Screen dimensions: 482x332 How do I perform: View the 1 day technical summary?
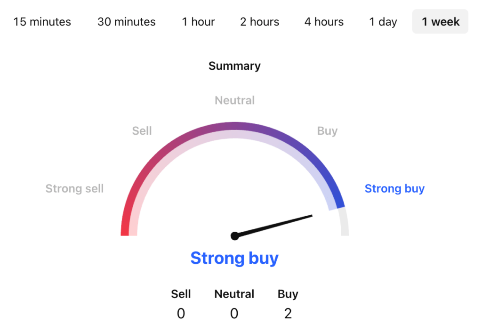(382, 21)
